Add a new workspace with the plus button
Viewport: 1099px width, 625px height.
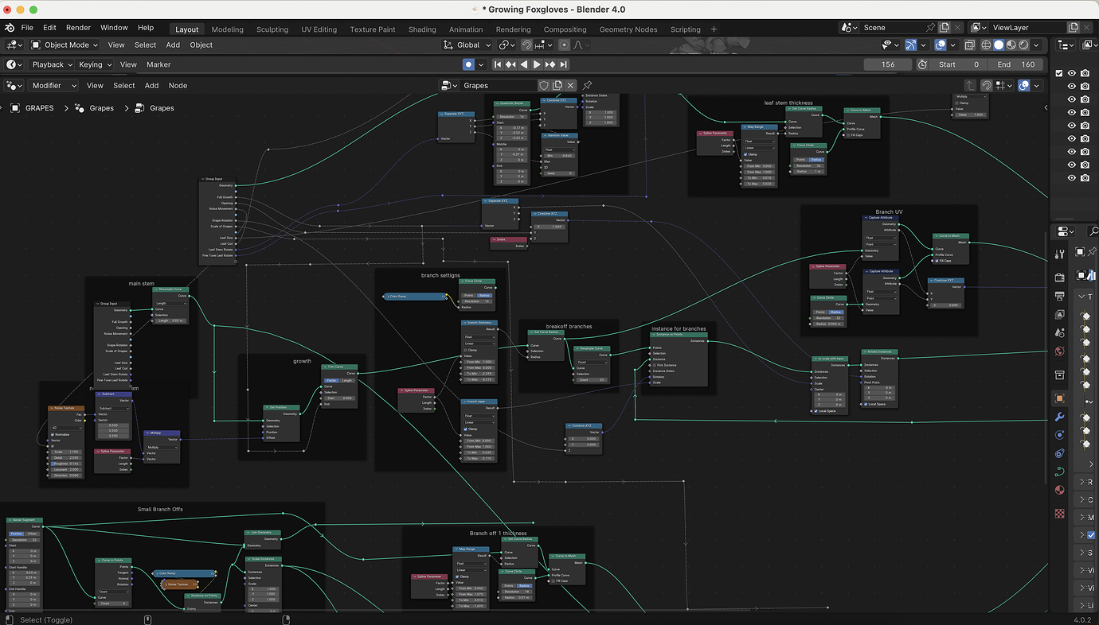pyautogui.click(x=714, y=29)
